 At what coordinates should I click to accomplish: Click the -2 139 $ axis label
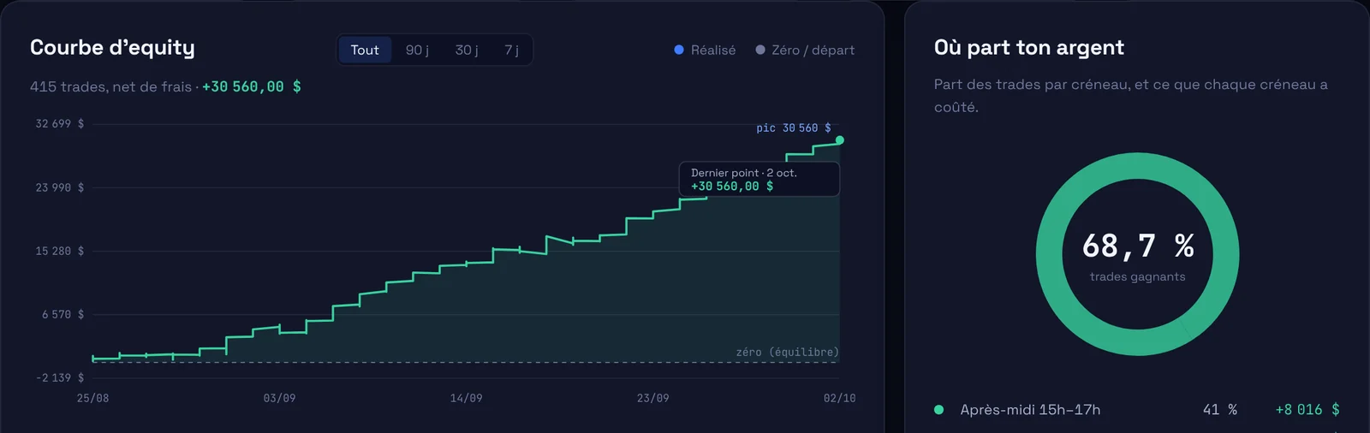[60, 377]
